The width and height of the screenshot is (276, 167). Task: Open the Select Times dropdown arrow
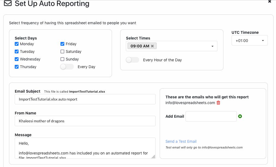pos(213,46)
